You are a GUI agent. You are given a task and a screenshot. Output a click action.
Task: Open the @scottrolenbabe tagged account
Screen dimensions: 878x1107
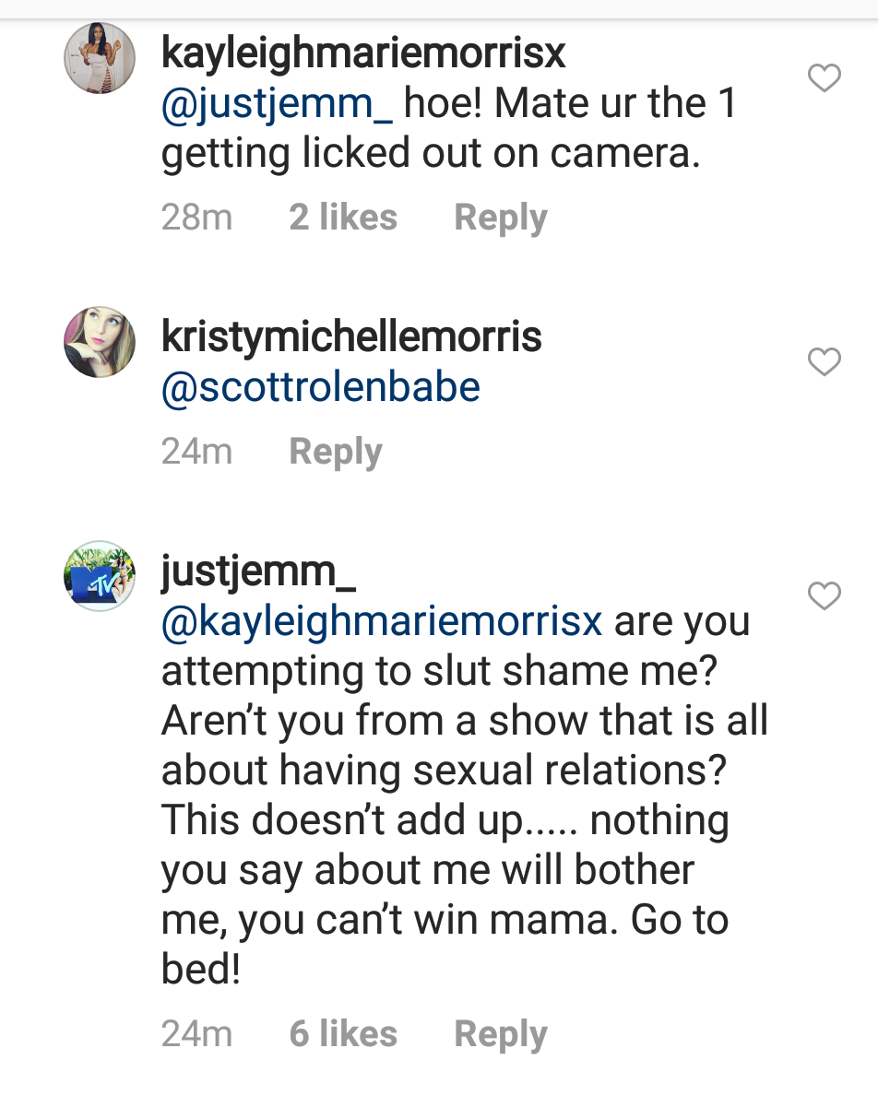tap(321, 387)
